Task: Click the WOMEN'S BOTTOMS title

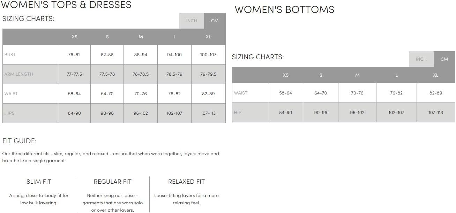Action: tap(284, 10)
